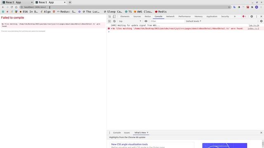Click the blue translate extension icon
Image resolution: width=264 pixels, height=148 pixels.
tap(234, 7)
